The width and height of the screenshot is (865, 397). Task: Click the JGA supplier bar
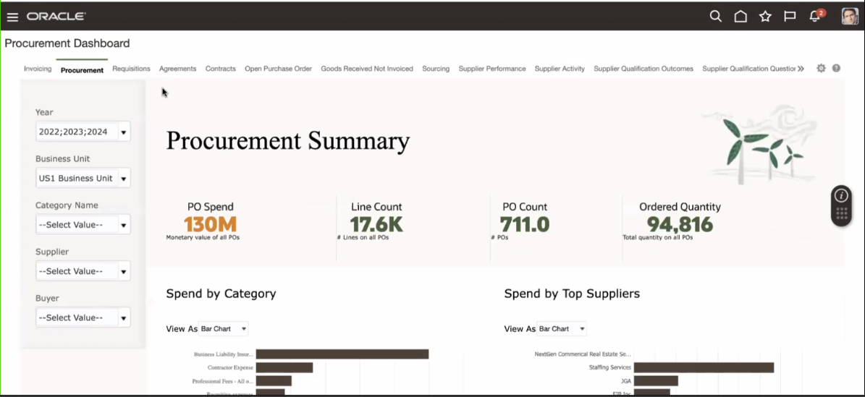656,380
